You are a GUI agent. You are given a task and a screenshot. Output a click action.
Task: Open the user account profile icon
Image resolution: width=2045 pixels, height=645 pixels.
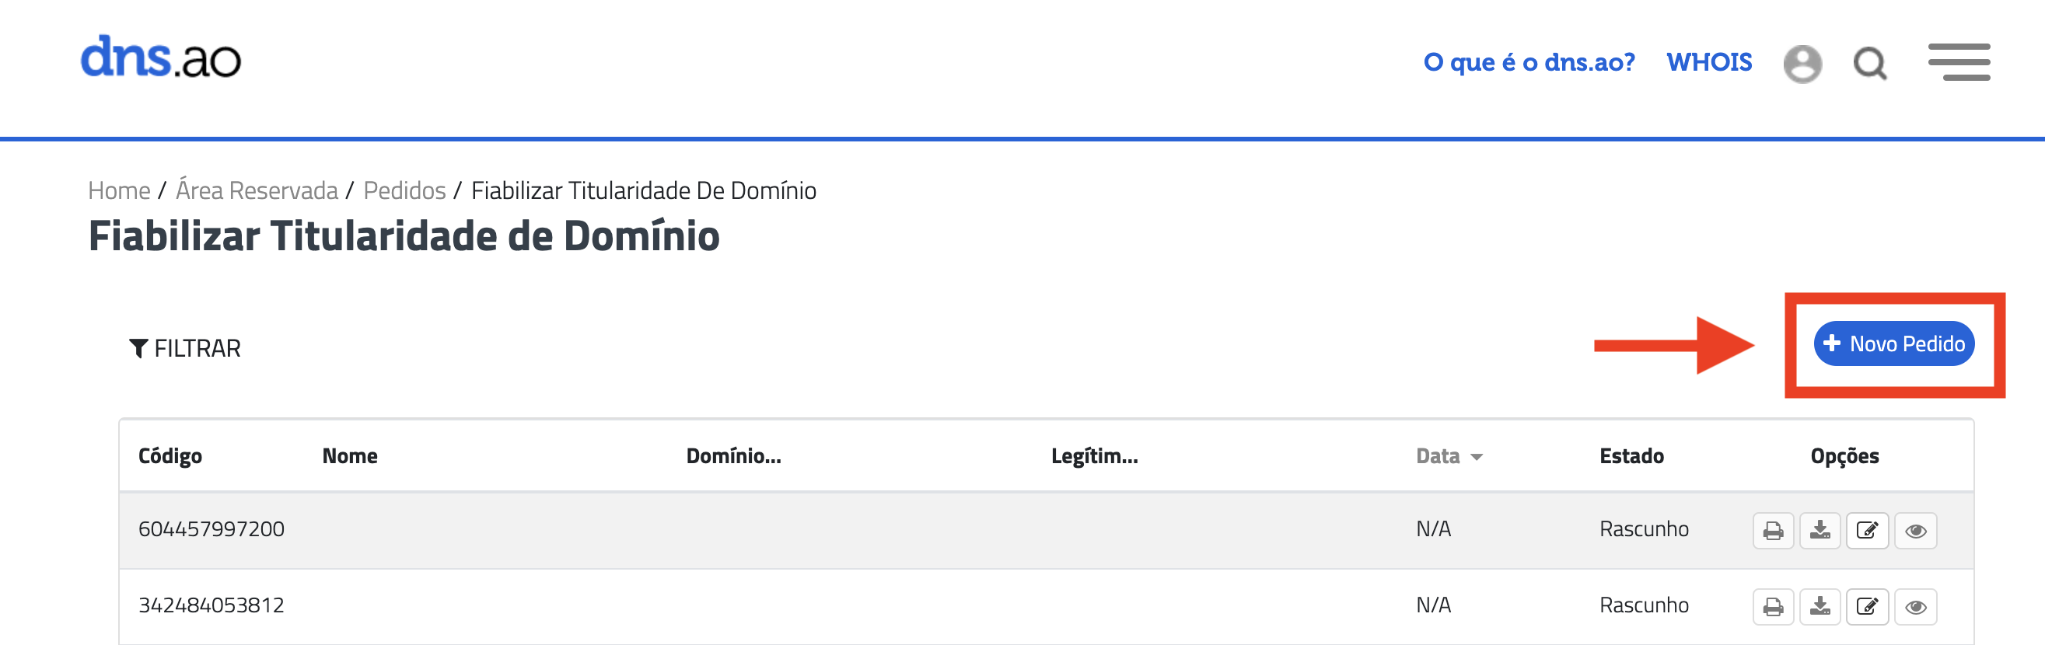coord(1802,64)
